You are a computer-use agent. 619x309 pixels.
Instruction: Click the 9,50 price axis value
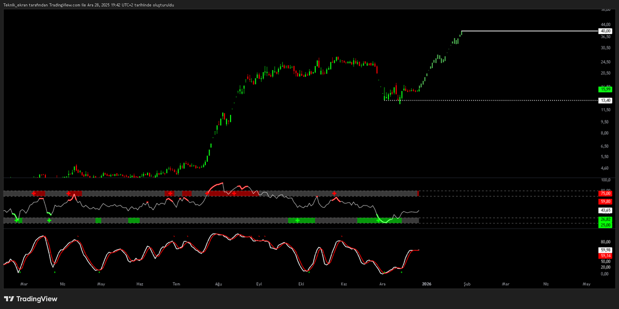pyautogui.click(x=606, y=122)
